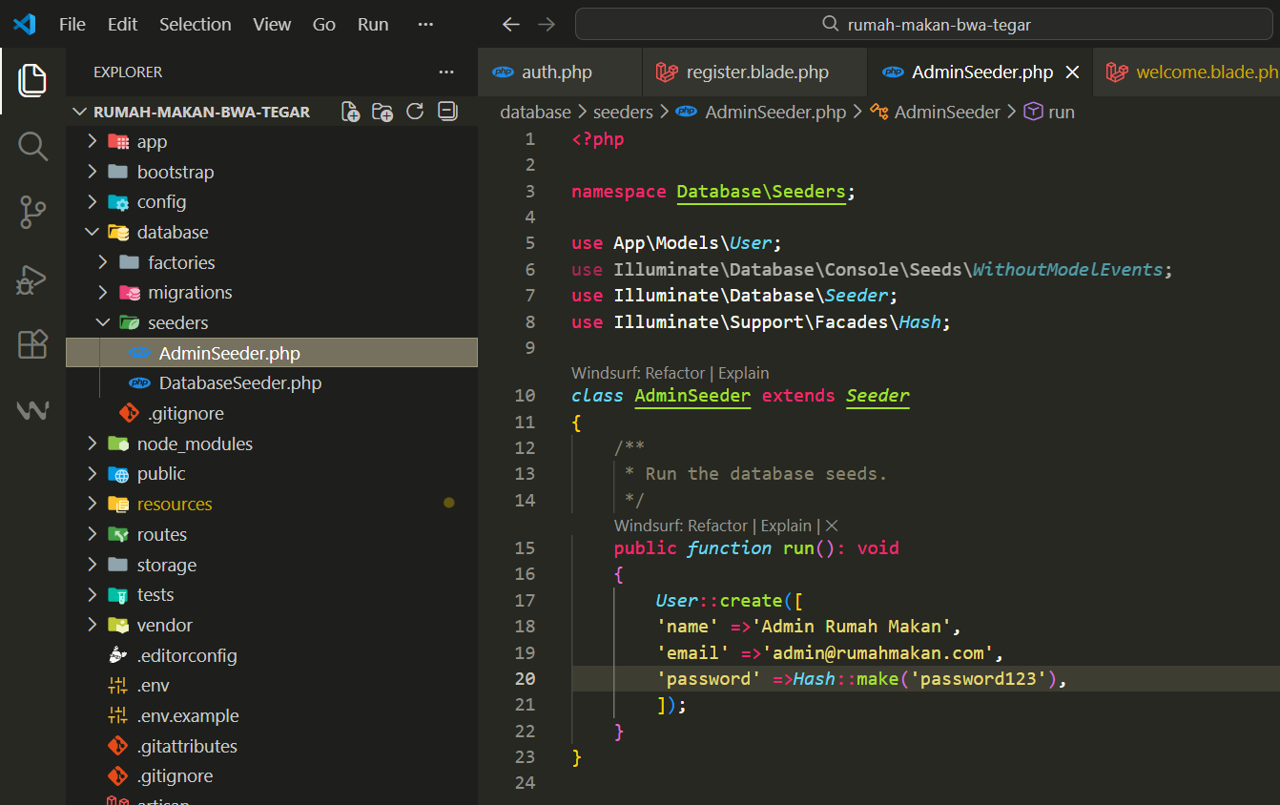
Task: Expand the migrations folder
Action: (x=190, y=293)
